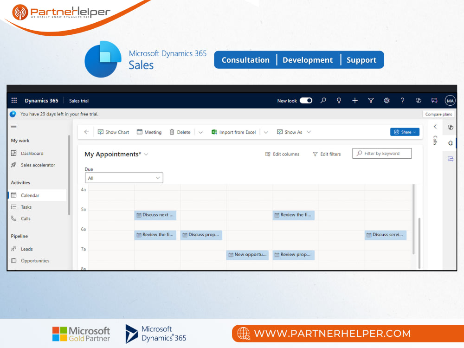
Task: Open the Due filter dropdown showing All
Action: [124, 177]
